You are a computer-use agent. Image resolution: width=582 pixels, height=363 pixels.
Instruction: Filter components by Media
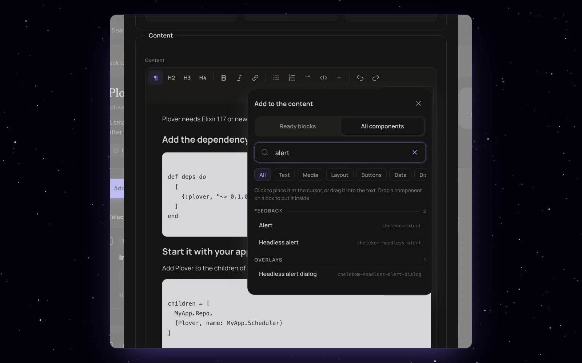point(310,175)
